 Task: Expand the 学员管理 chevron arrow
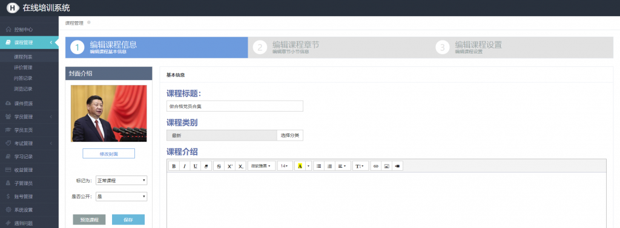click(51, 117)
